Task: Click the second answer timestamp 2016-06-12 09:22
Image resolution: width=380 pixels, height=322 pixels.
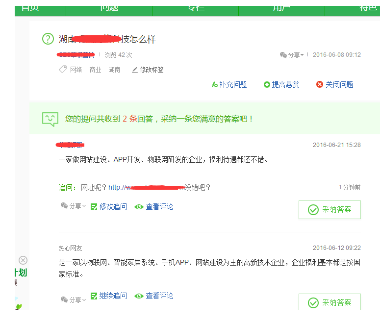Action: 337,248
